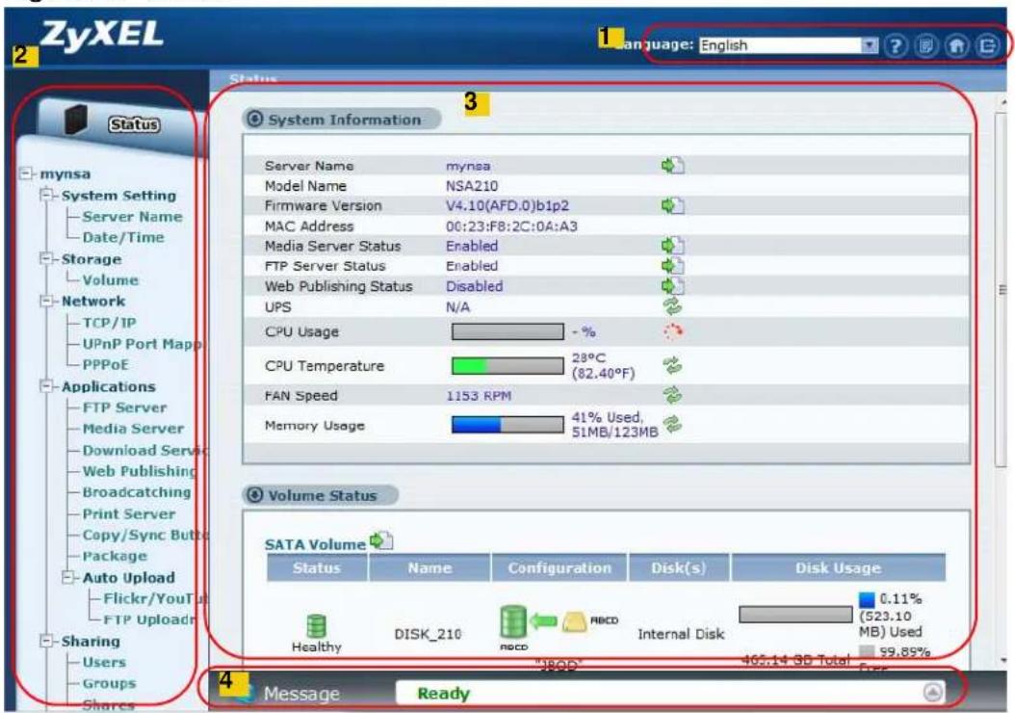This screenshot has height=713, width=1015.
Task: Open Flickr/YouTube auto upload
Action: coord(155,598)
